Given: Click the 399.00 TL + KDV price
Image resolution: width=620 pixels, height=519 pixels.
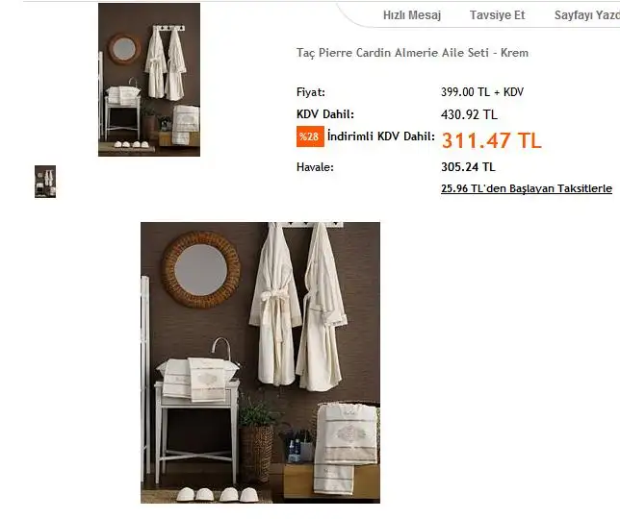Looking at the screenshot, I should 482,92.
